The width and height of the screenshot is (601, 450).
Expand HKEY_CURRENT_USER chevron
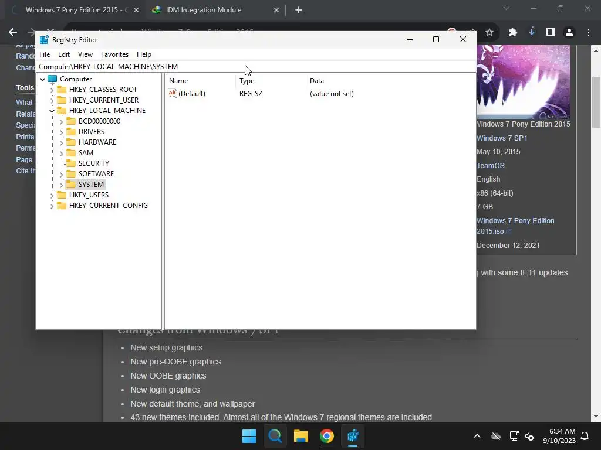(x=52, y=100)
